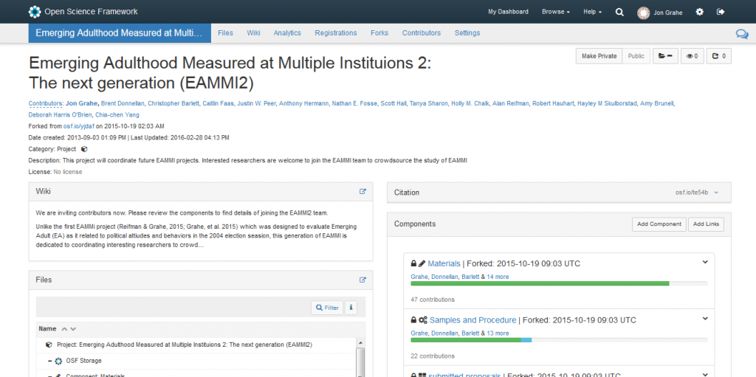Click the project title tab in navbar
Image resolution: width=756 pixels, height=377 pixels.
point(120,32)
